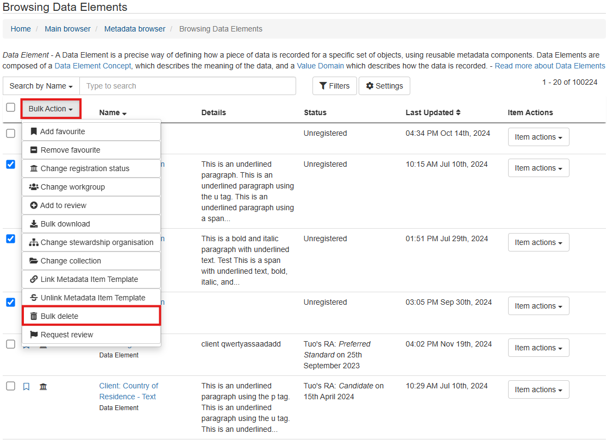Select Add to review menu entry
This screenshot has height=440, width=607.
(x=63, y=205)
